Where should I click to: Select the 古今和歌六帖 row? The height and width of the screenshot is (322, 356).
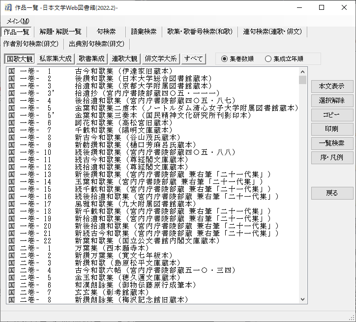tap(152, 270)
